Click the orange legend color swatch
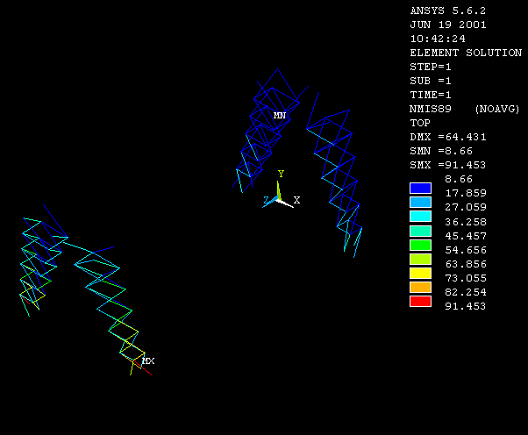Screen dimensions: 528x435 421,288
